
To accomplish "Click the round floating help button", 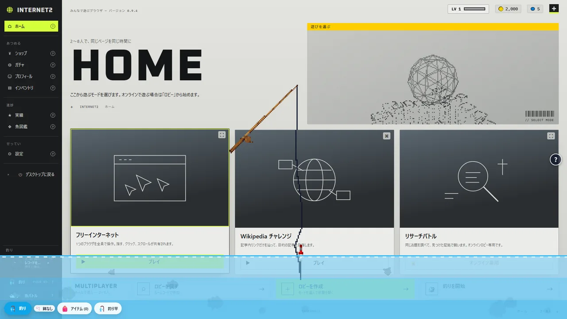I will coord(556,159).
